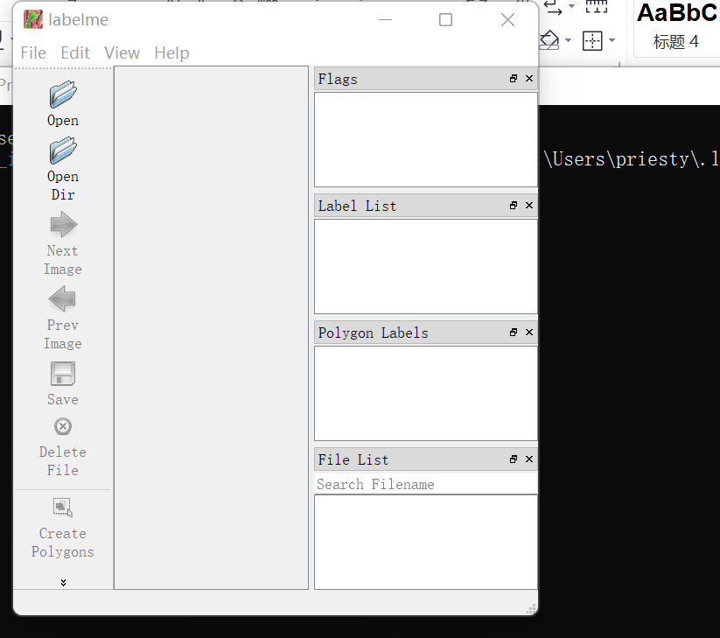Close the Flags panel
The image size is (720, 638).
[x=529, y=79]
